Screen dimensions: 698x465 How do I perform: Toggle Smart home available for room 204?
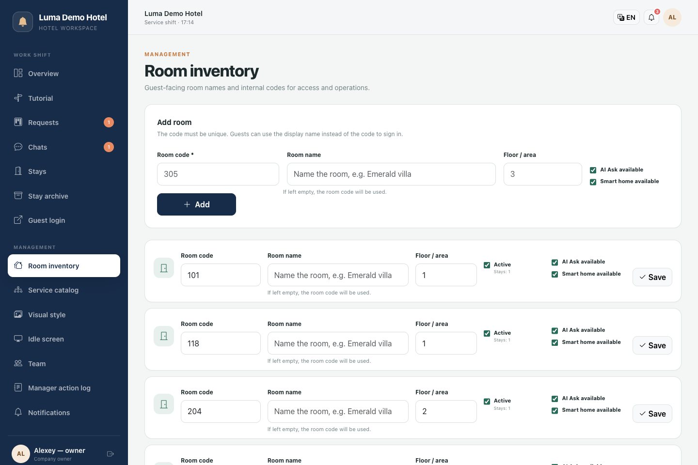555,411
